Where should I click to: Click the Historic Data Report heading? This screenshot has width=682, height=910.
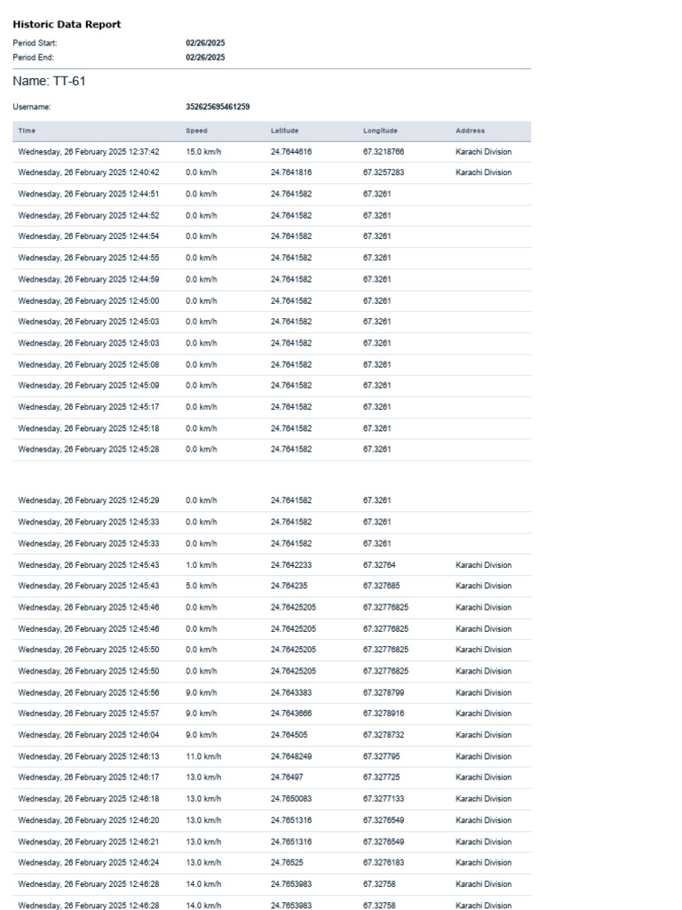[67, 24]
